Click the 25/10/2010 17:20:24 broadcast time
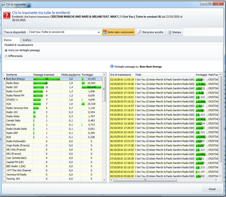The height and width of the screenshot is (197, 226). [122, 128]
